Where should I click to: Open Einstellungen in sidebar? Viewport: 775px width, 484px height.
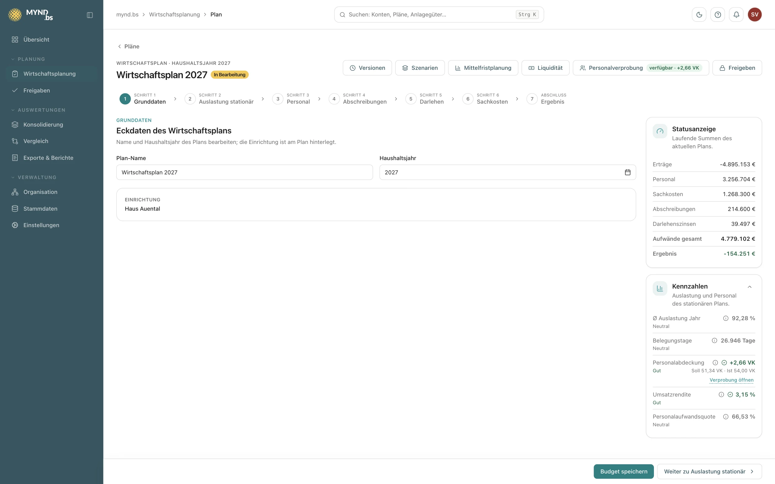click(x=52, y=225)
